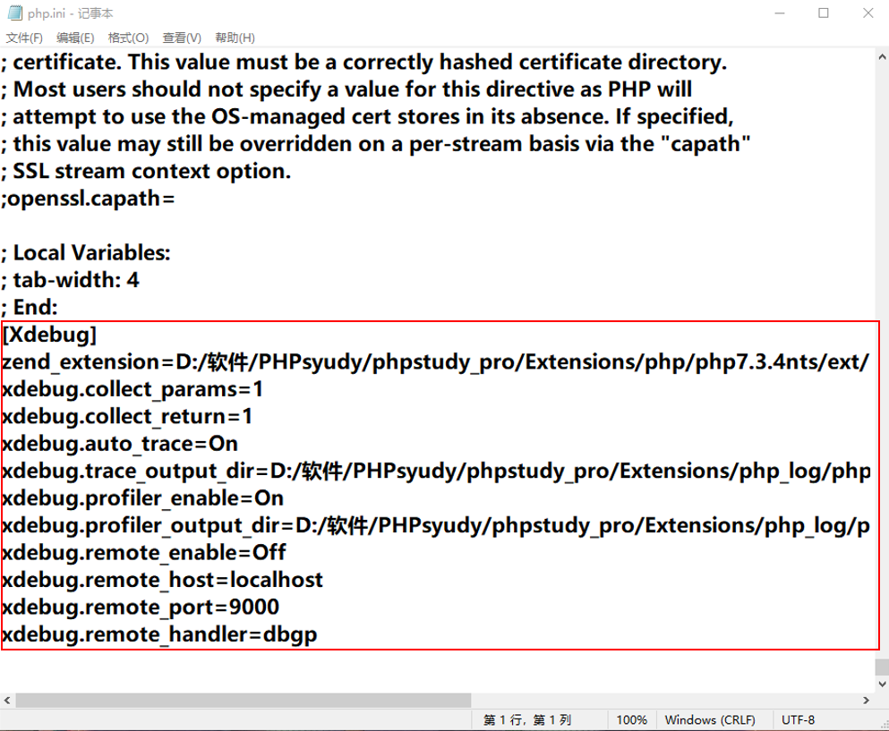The image size is (889, 731).
Task: Click the Windows (CRLF) status entry
Action: 710,719
